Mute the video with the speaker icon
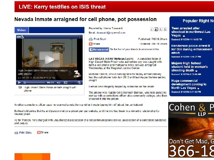This screenshot has height=160, width=214. coord(59,82)
